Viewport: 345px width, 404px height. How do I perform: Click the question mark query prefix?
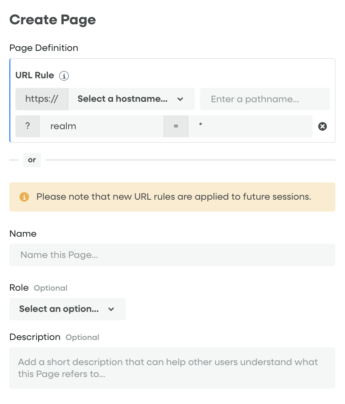click(x=27, y=126)
